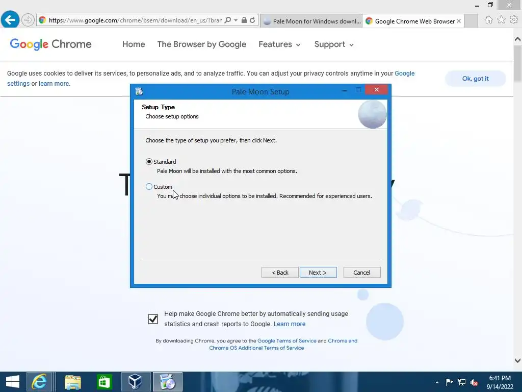This screenshot has width=522, height=392.
Task: Open the Google Terms of Service link
Action: pos(287,340)
